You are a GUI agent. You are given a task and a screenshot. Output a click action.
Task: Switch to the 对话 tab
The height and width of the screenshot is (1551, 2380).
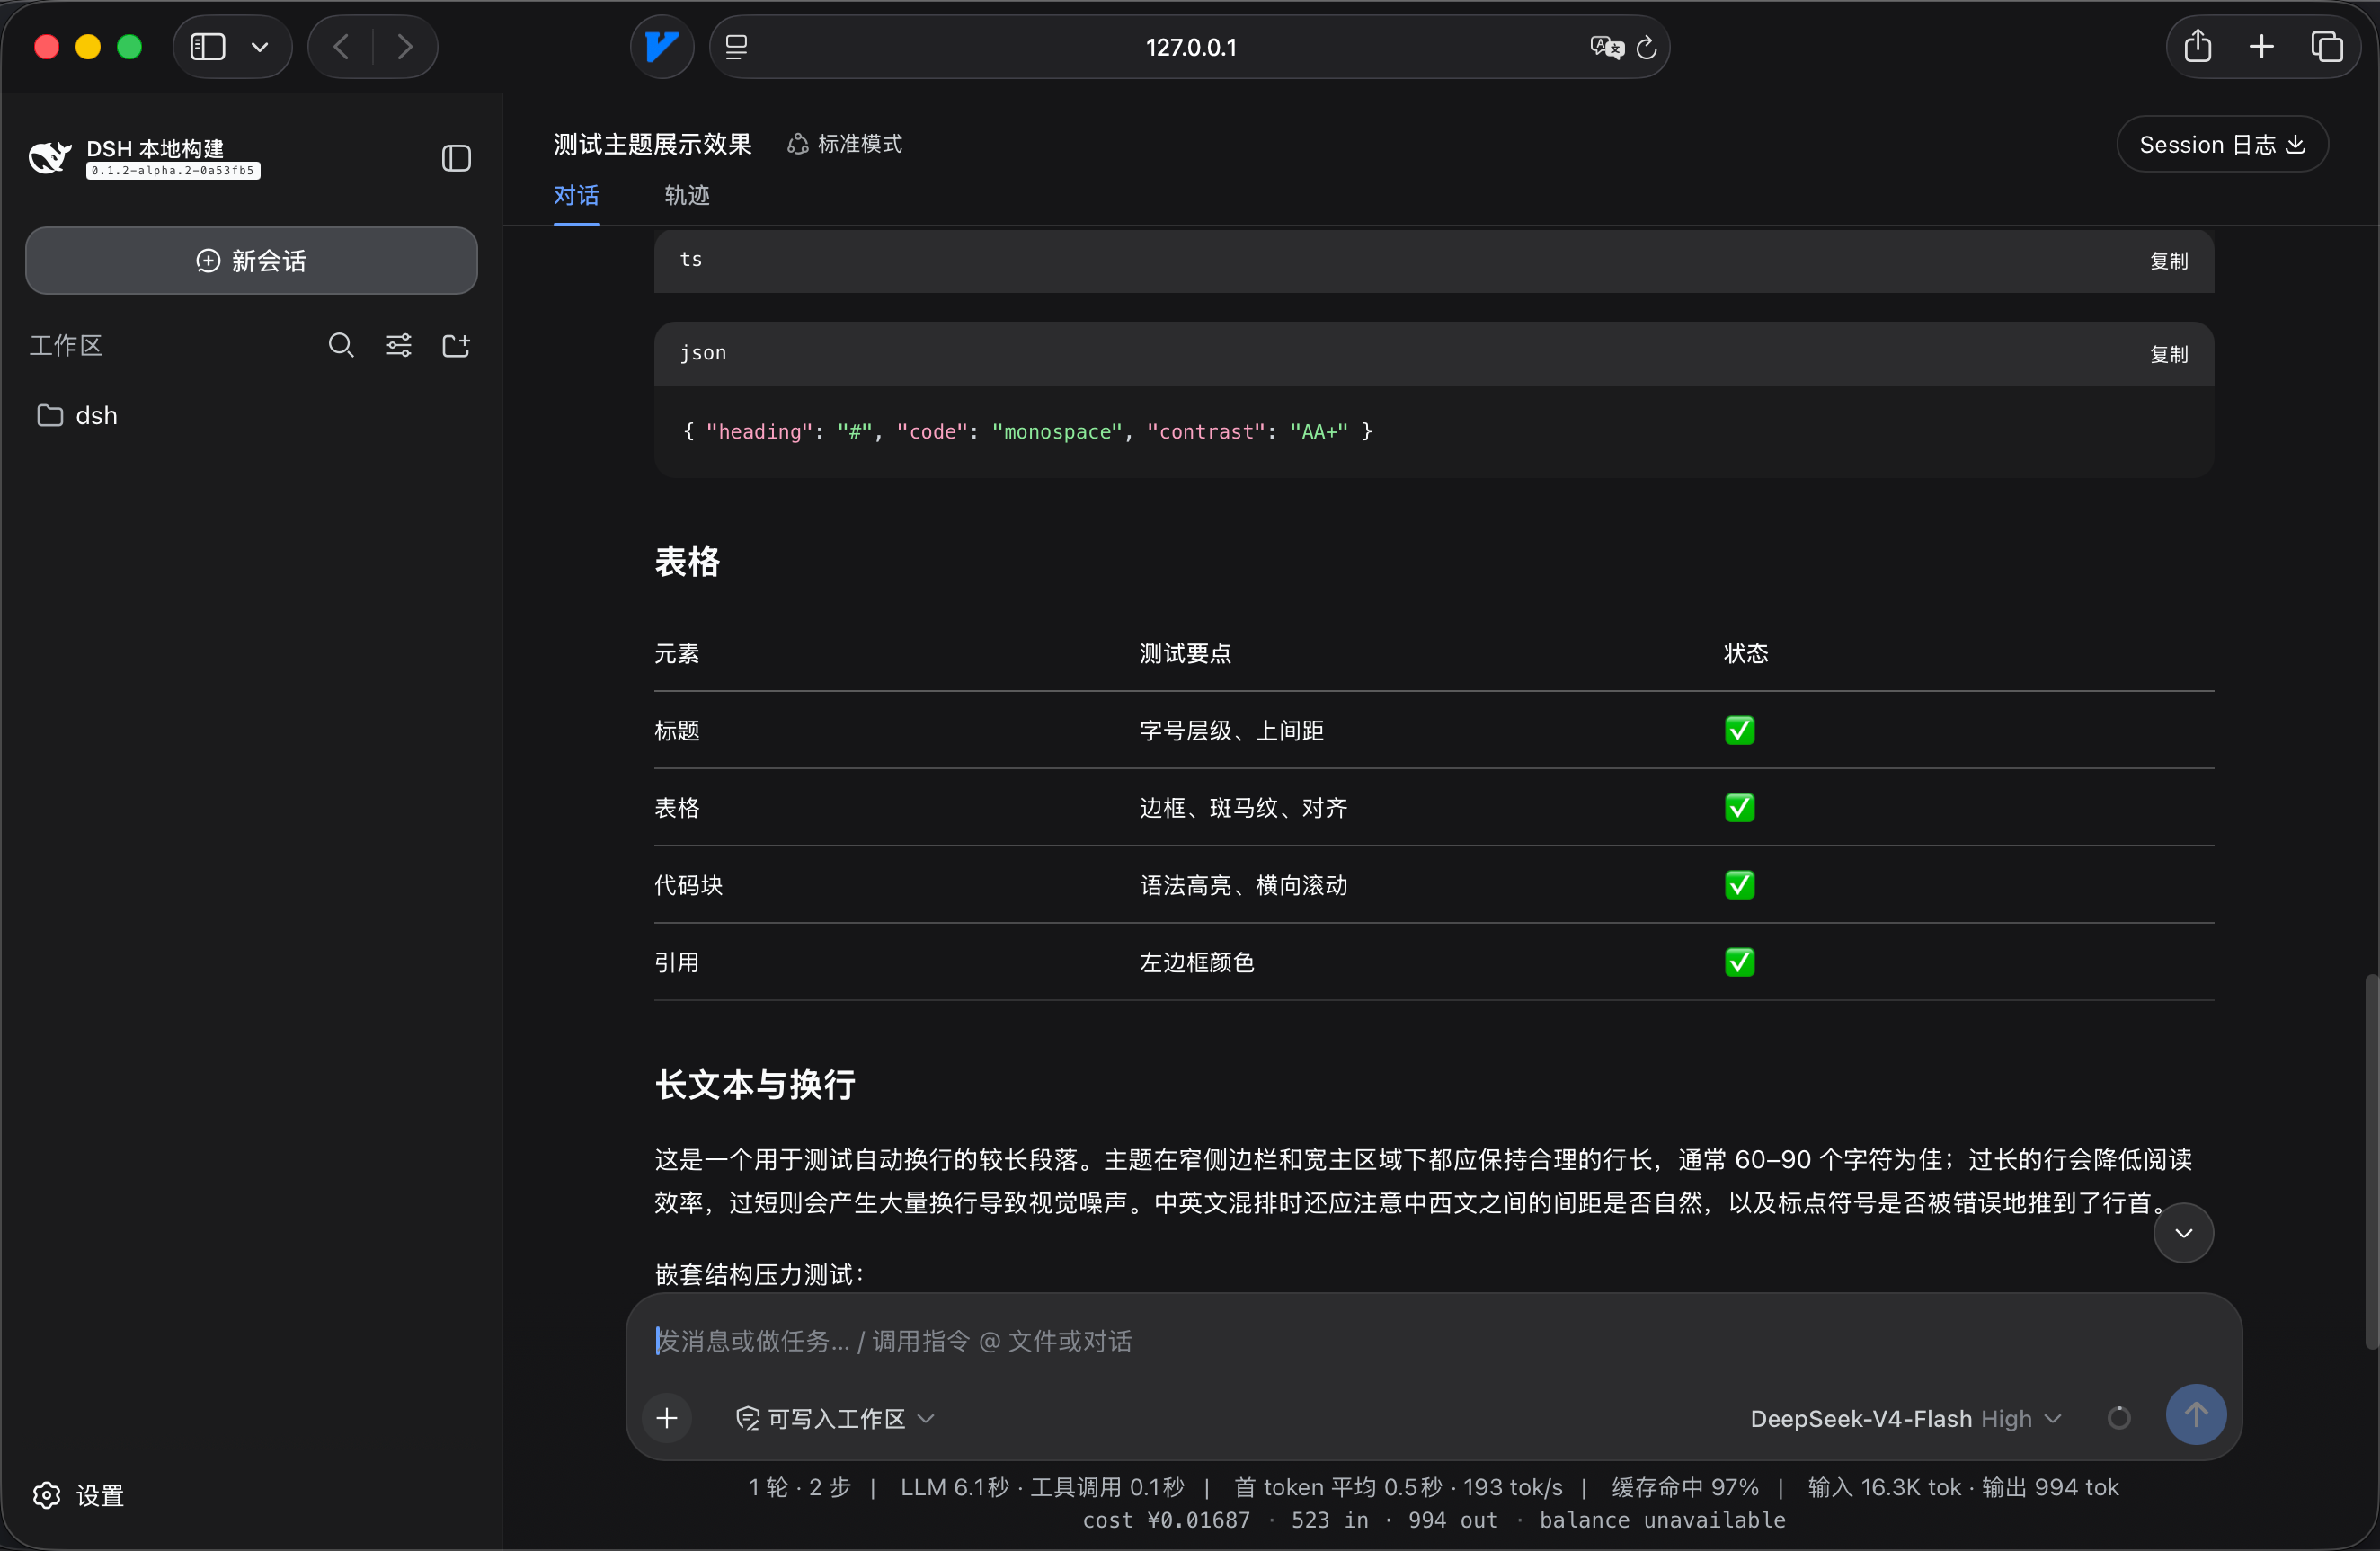pos(576,196)
